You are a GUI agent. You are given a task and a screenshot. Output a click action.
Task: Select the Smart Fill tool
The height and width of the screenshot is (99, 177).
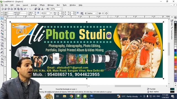click(x=2, y=34)
